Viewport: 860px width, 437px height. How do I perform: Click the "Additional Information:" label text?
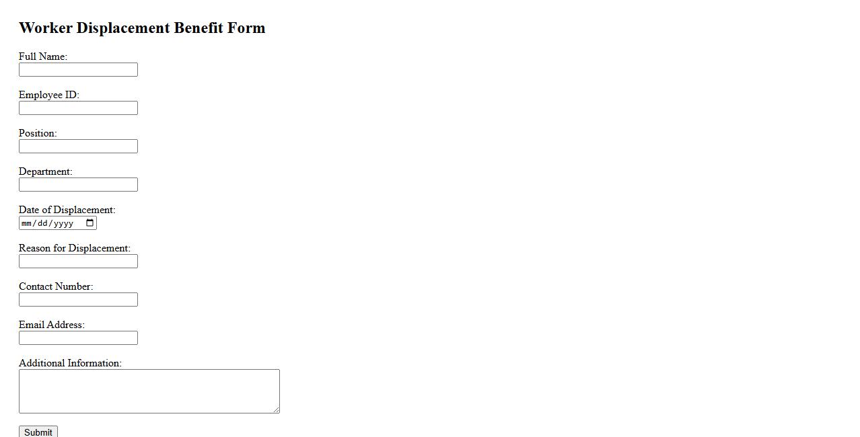pyautogui.click(x=70, y=363)
